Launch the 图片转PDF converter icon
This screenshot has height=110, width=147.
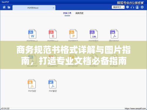point(114,34)
